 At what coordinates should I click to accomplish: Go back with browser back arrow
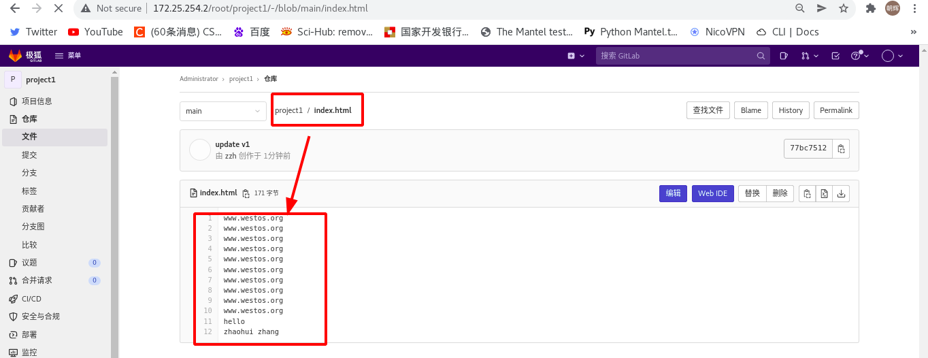pos(14,8)
